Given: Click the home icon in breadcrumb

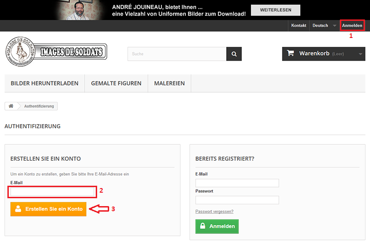Looking at the screenshot, I should [11, 106].
